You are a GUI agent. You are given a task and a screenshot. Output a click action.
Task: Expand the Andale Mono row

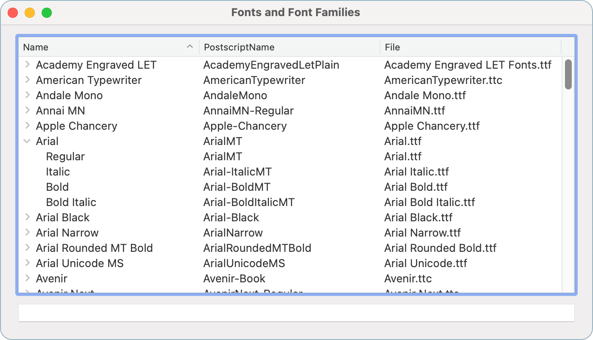pyautogui.click(x=27, y=95)
